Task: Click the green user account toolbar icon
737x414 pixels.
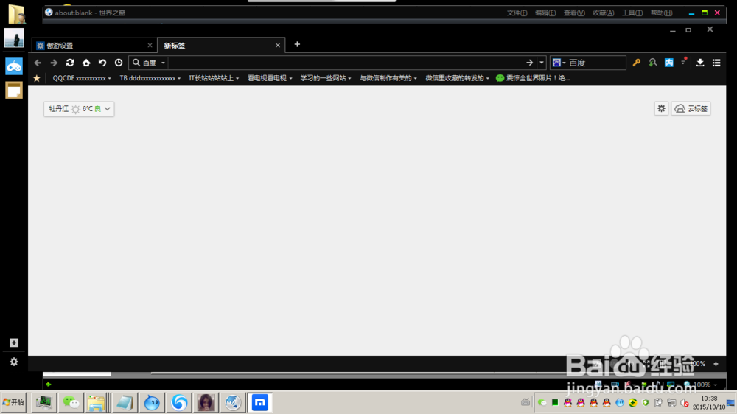Action: pos(652,63)
